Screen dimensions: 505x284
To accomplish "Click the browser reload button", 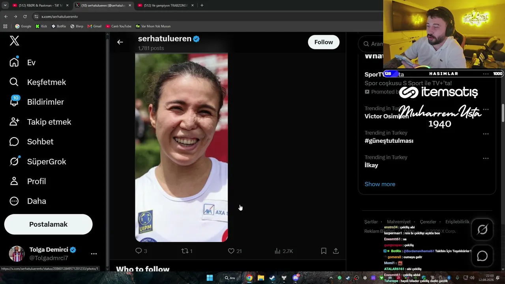I will pyautogui.click(x=25, y=17).
